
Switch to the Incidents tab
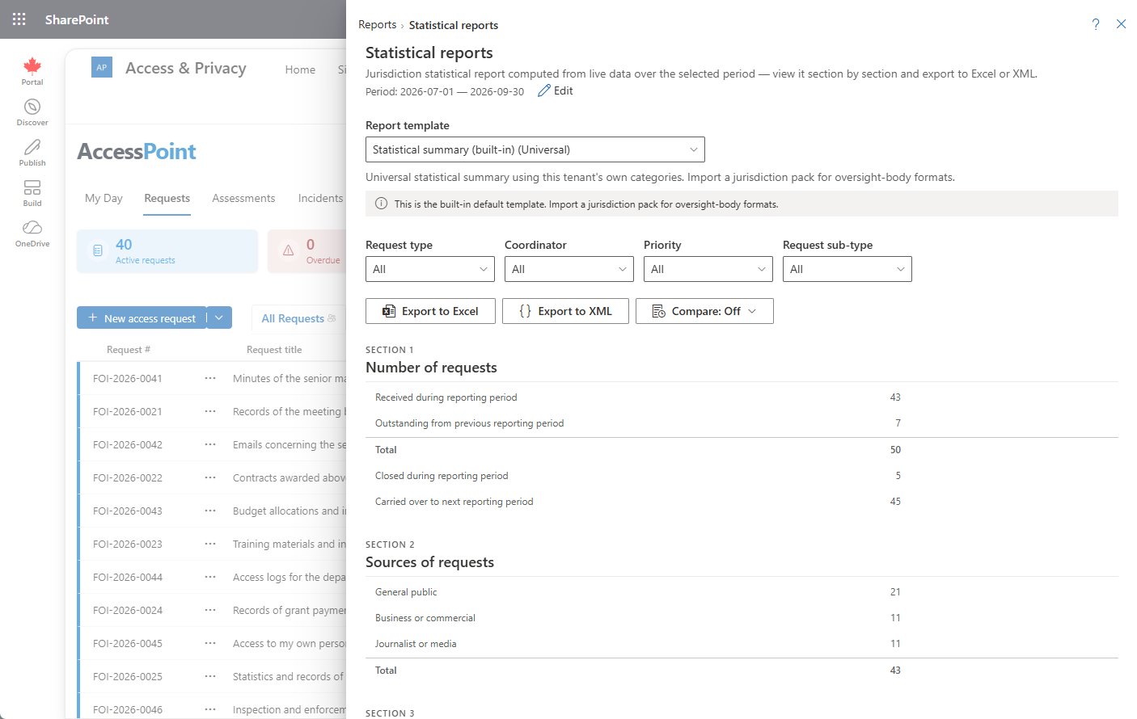click(320, 198)
